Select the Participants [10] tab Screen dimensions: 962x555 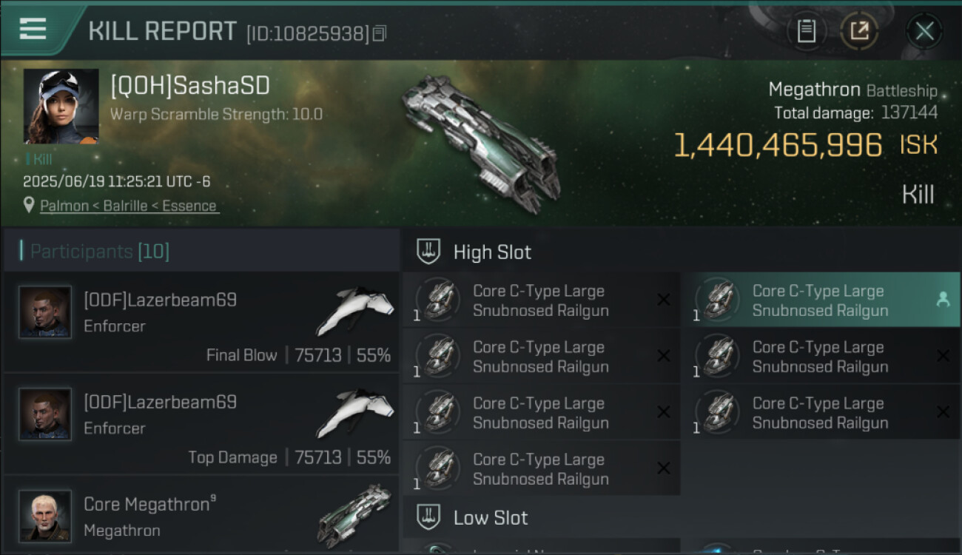[201, 251]
